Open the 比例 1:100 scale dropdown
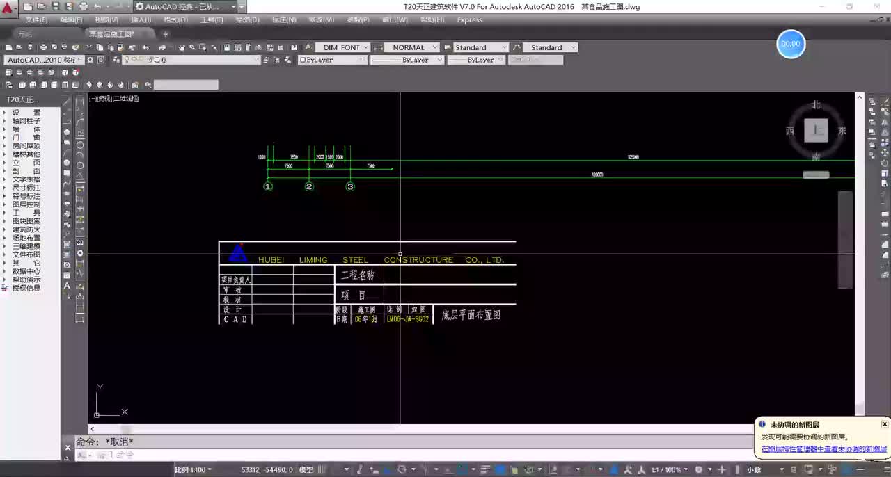The height and width of the screenshot is (477, 891). [193, 470]
